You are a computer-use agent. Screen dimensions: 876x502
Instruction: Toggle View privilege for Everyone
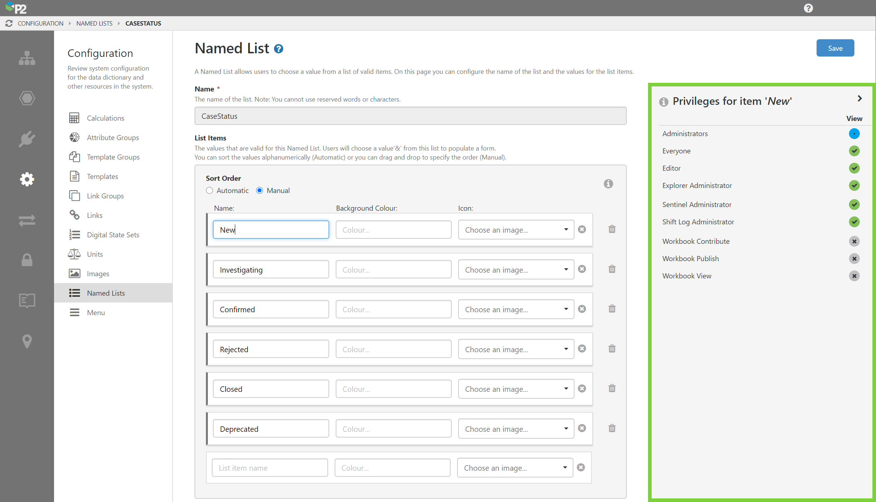[x=854, y=151]
